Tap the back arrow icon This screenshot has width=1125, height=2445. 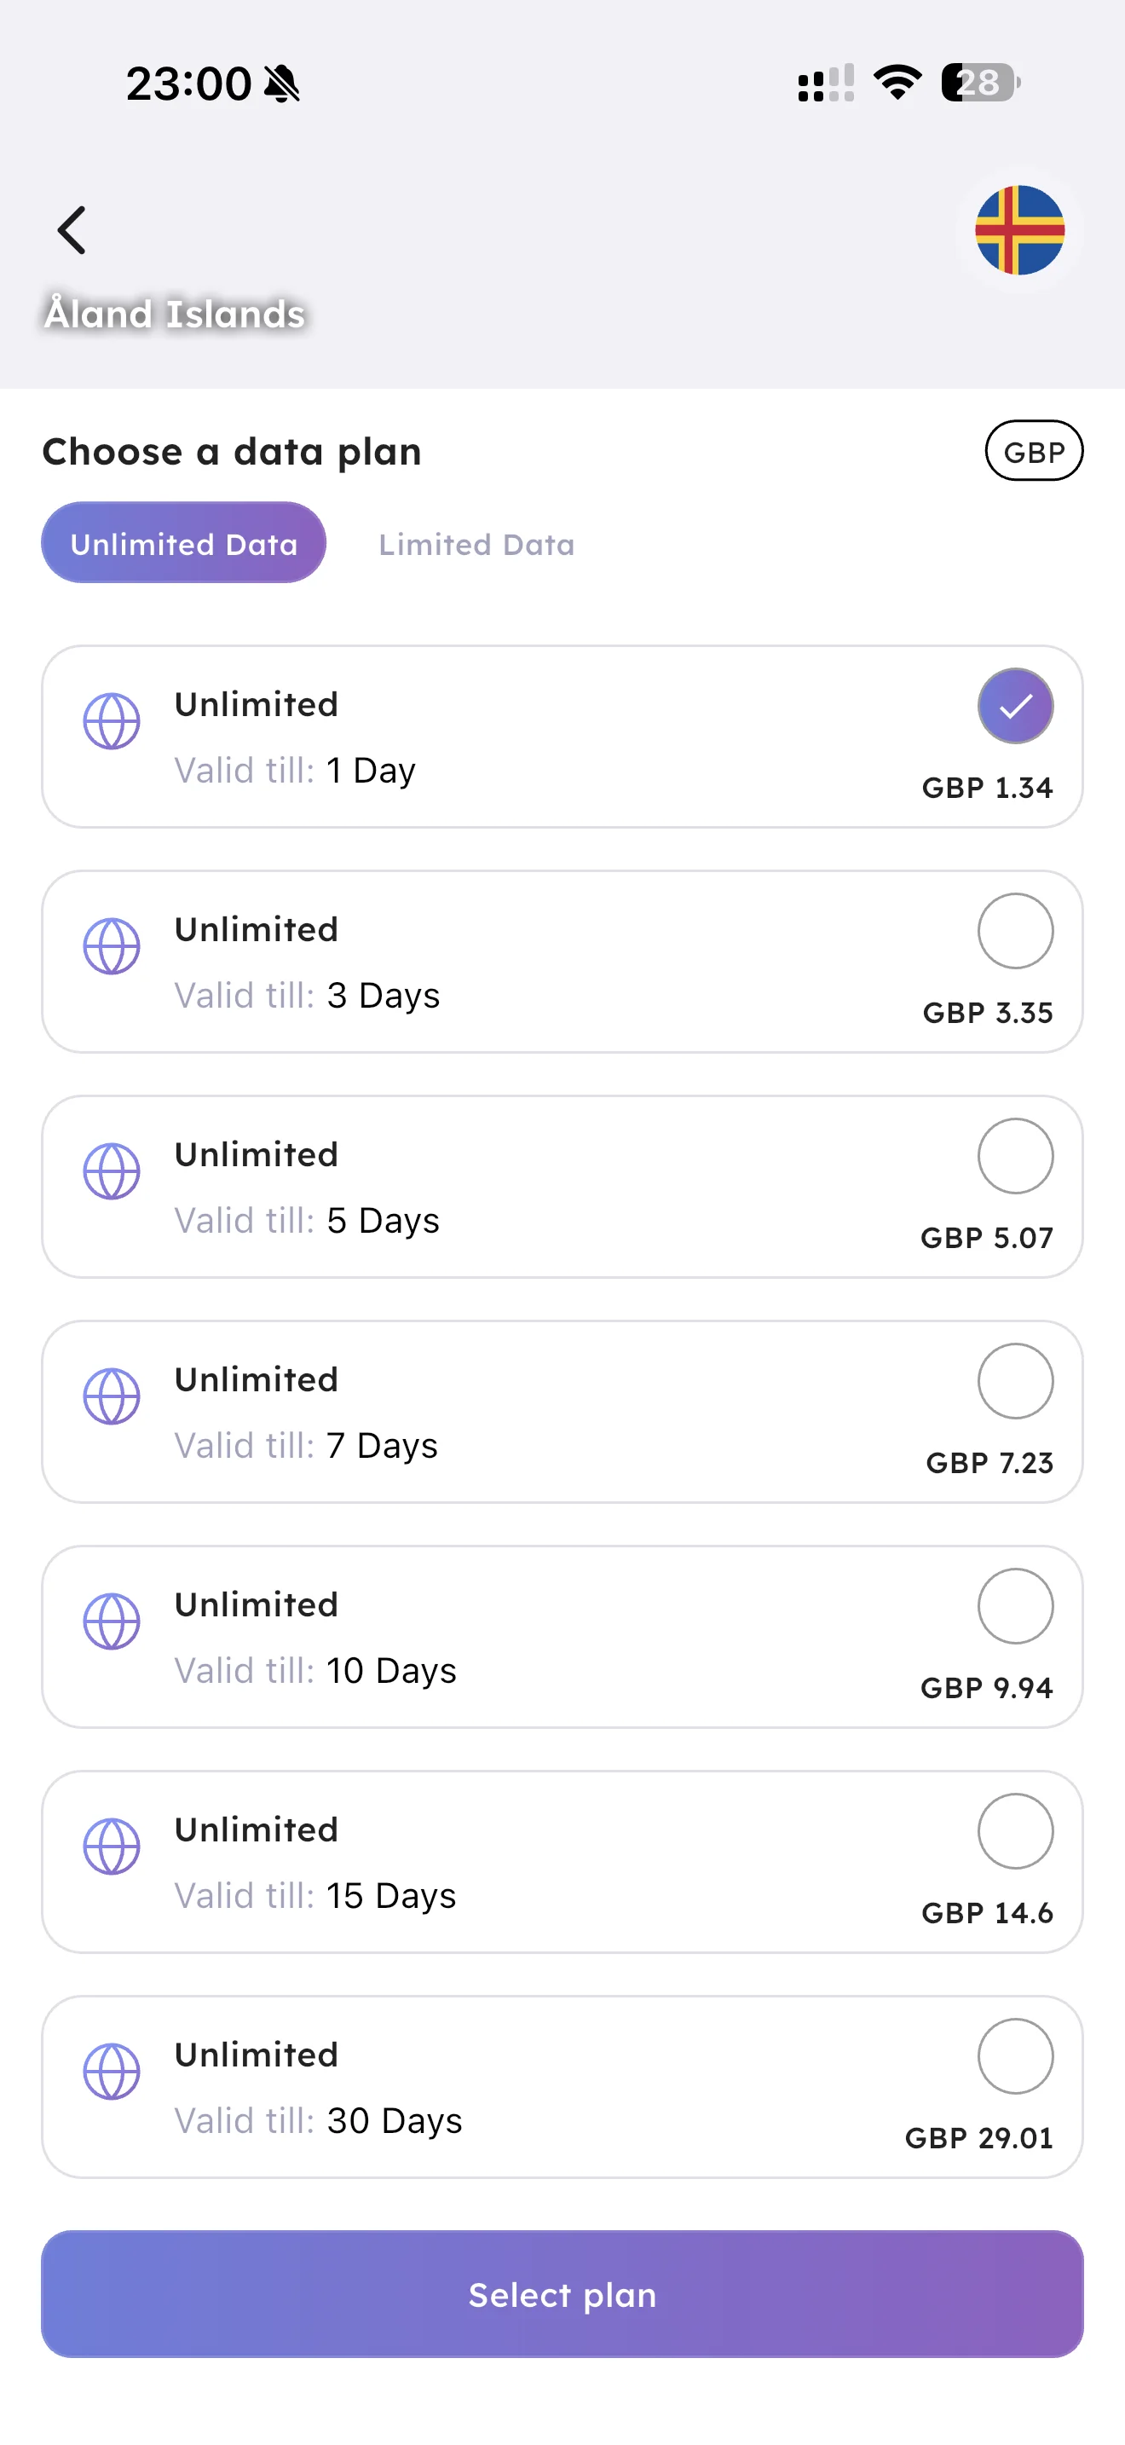[72, 231]
